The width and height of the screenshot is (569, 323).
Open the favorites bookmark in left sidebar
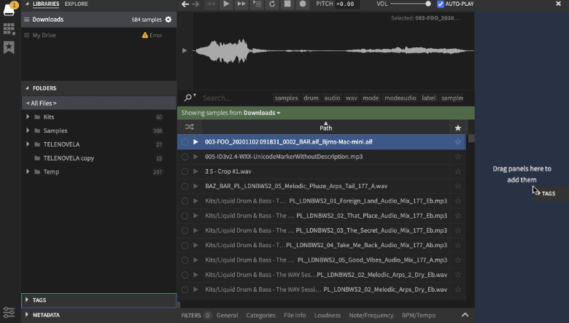point(9,47)
